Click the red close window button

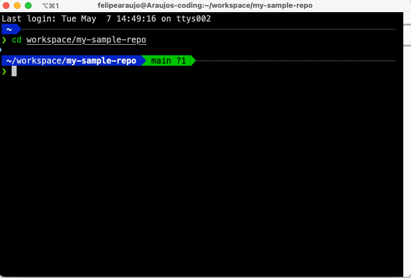tap(7, 6)
